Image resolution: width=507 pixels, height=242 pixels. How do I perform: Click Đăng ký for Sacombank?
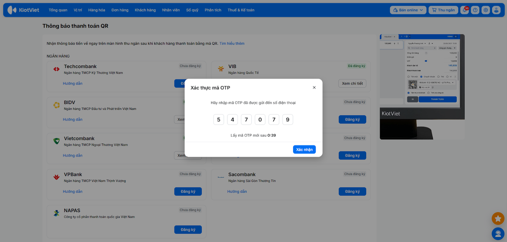point(352,192)
